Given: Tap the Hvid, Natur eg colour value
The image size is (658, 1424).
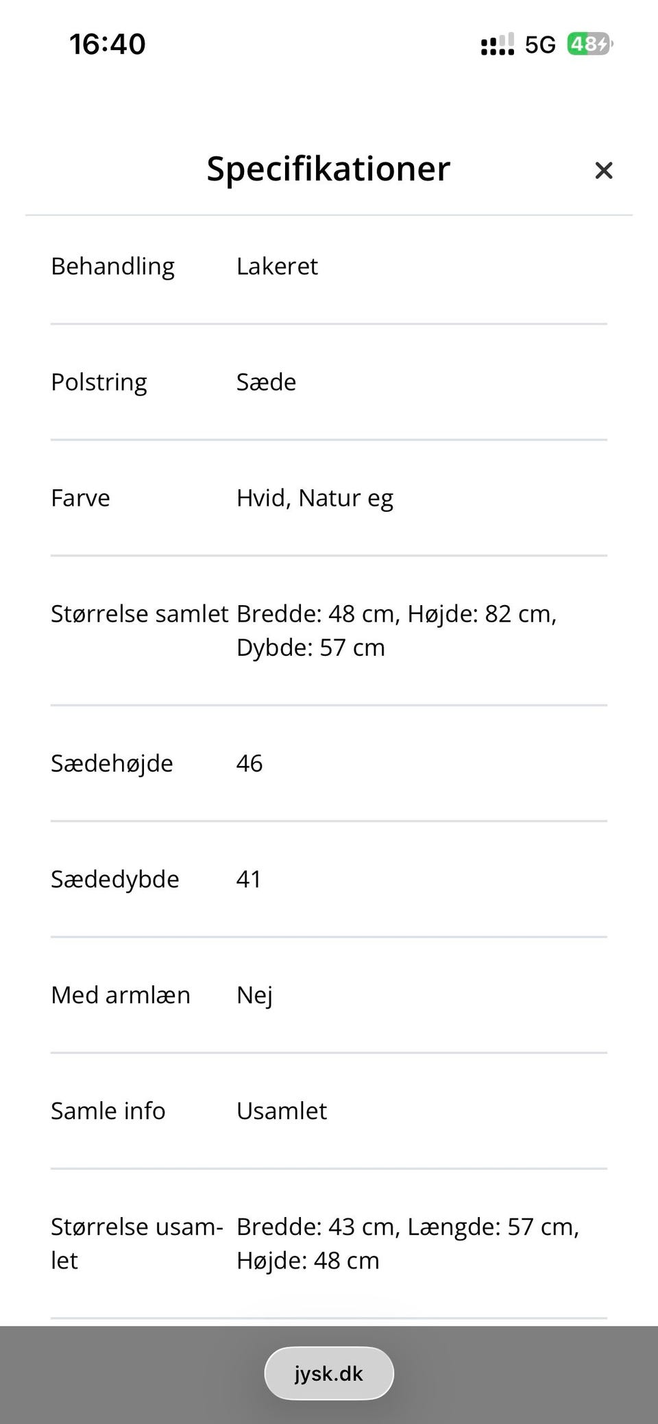Looking at the screenshot, I should [315, 498].
